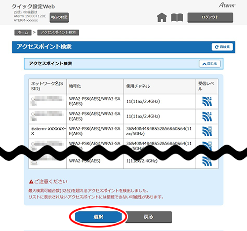Image resolution: width=247 pixels, height=231 pixels.
Task: Go to ホーム breadcrumb
Action: pyautogui.click(x=23, y=33)
